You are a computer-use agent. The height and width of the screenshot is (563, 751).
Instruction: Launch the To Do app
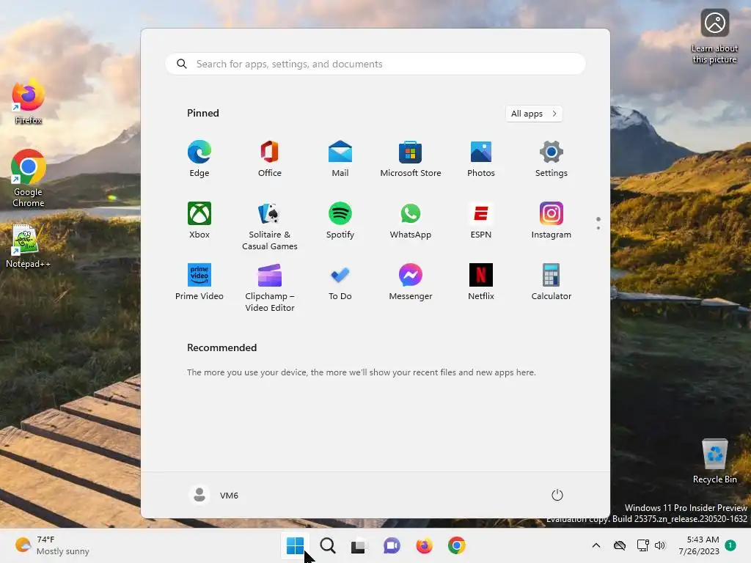tap(340, 282)
